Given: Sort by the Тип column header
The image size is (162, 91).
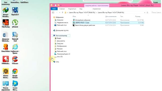Looking at the screenshot, I should [121, 16].
